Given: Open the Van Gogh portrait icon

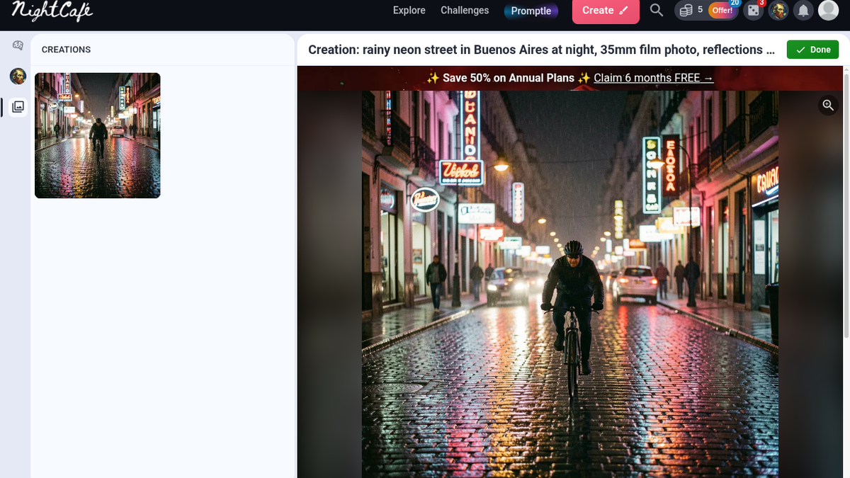Looking at the screenshot, I should [x=778, y=11].
